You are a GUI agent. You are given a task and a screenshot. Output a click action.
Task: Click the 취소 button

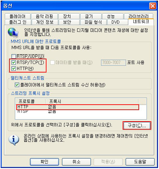coord(76,162)
